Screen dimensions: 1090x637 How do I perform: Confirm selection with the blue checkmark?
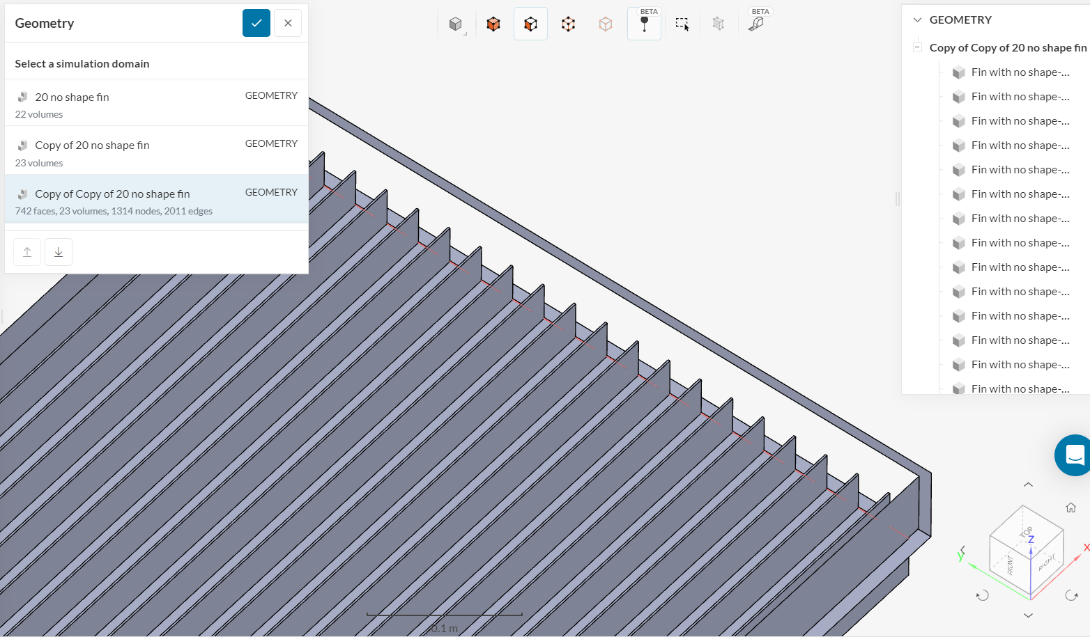(256, 23)
